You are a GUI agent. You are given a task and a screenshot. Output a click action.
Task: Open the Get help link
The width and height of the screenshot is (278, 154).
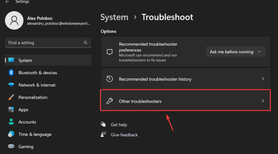[119, 125]
